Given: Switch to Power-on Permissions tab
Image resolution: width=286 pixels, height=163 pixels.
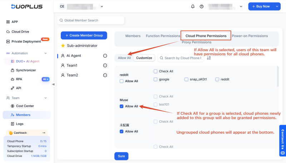Looking at the screenshot, I should [x=250, y=36].
